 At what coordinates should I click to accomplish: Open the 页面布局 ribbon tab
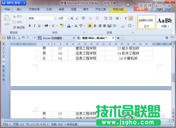[34, 9]
